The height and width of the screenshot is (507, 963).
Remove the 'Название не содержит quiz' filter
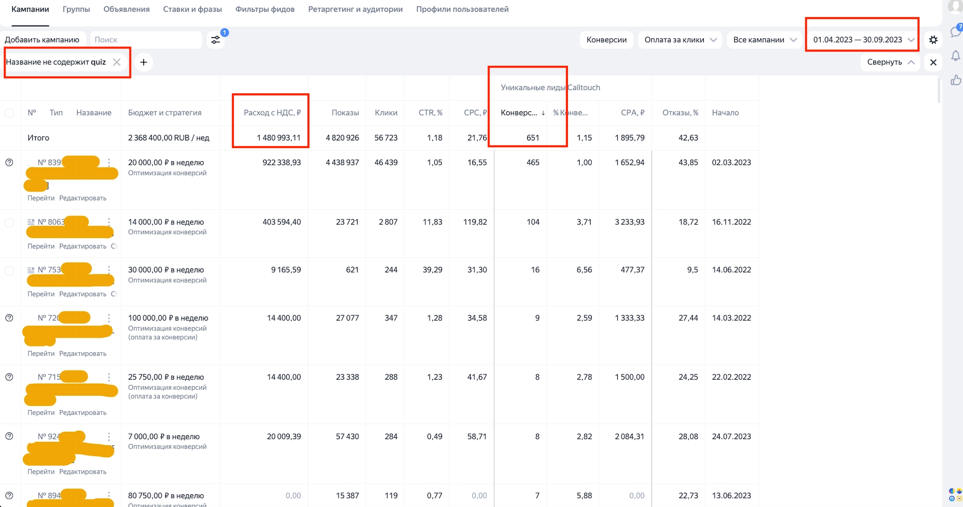point(117,62)
